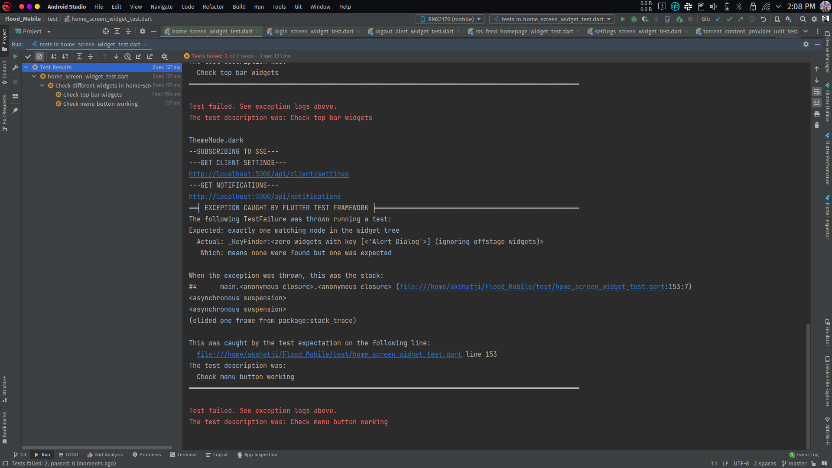
Task: Switch to settings_screen_widget_test.dart tab
Action: (638, 31)
